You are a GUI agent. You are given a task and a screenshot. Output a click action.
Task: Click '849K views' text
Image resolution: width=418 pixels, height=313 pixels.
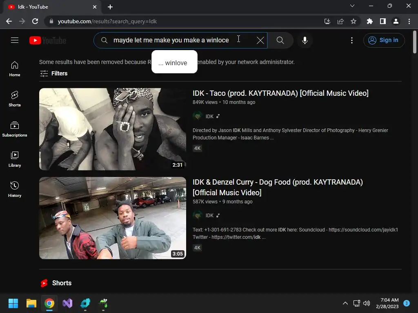(205, 102)
